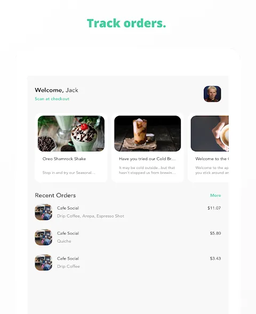
Task: Select the Quiche order row
Action: point(128,237)
